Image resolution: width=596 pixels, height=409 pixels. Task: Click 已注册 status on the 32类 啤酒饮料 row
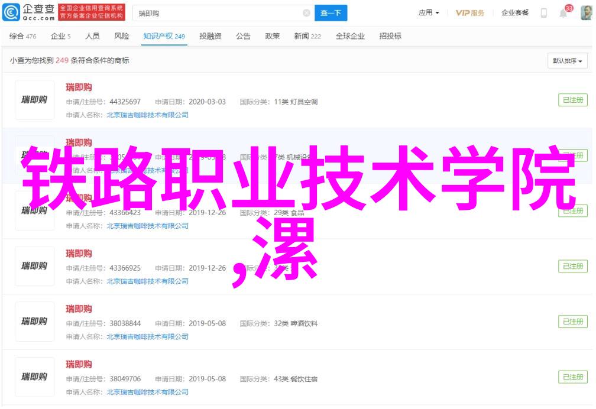(x=573, y=322)
